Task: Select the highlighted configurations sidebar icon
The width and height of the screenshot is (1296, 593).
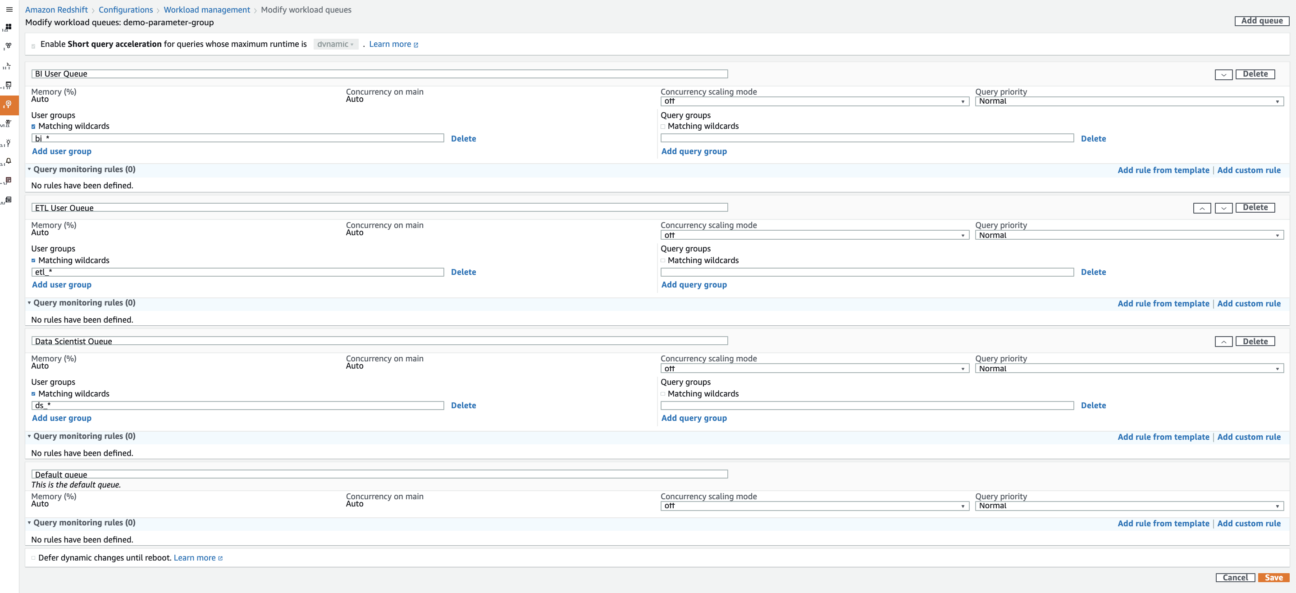Action: [x=9, y=104]
